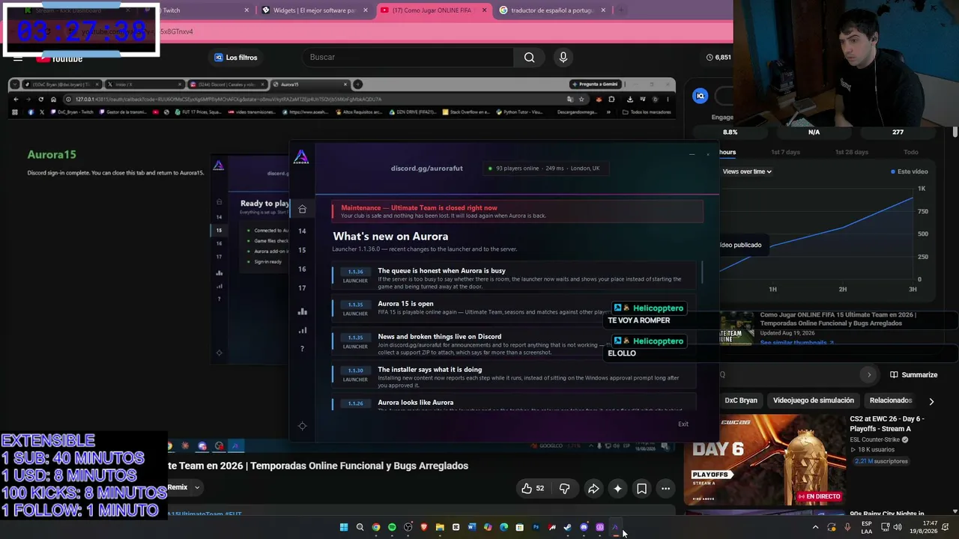
Task: Open the signal bars icon in Aurora sidebar
Action: [302, 330]
